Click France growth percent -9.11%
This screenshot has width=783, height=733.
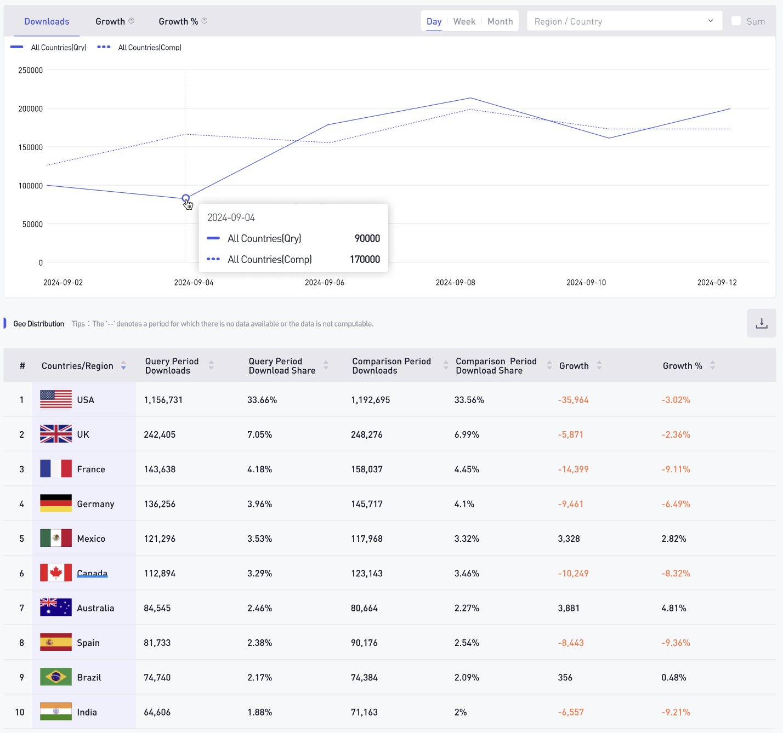[676, 469]
